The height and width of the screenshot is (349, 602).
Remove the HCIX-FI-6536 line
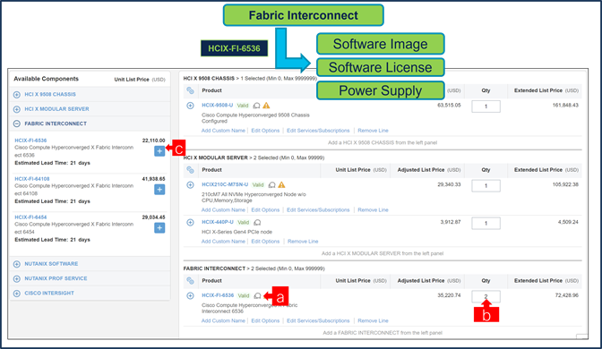click(373, 320)
